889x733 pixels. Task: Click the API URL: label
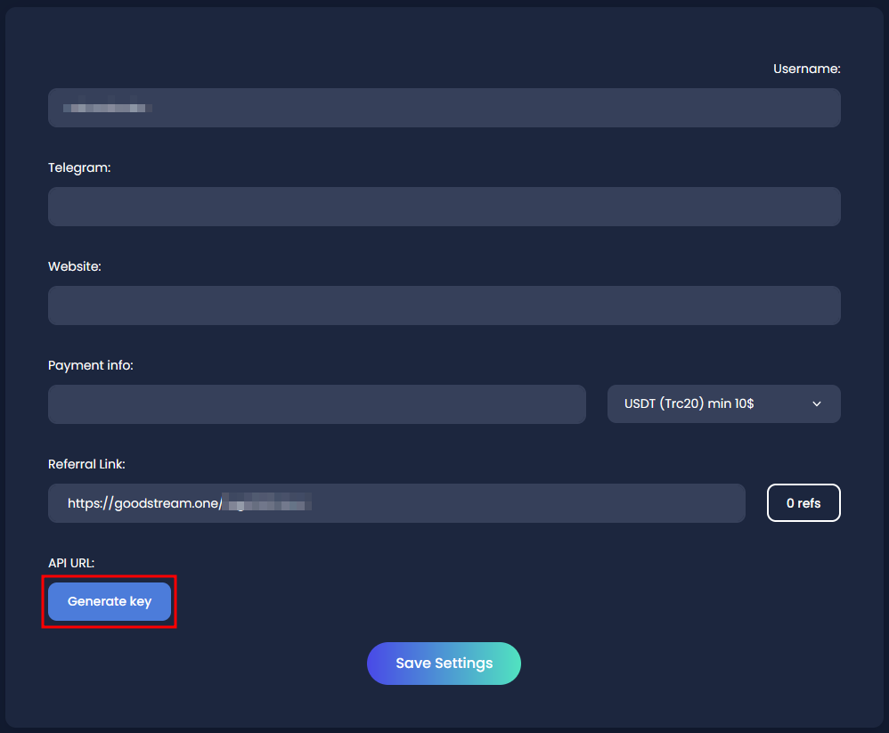click(x=71, y=563)
